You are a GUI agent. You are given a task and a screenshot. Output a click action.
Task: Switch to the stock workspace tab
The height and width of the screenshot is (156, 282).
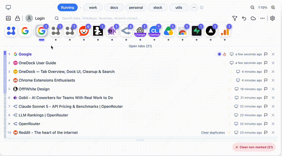157,7
